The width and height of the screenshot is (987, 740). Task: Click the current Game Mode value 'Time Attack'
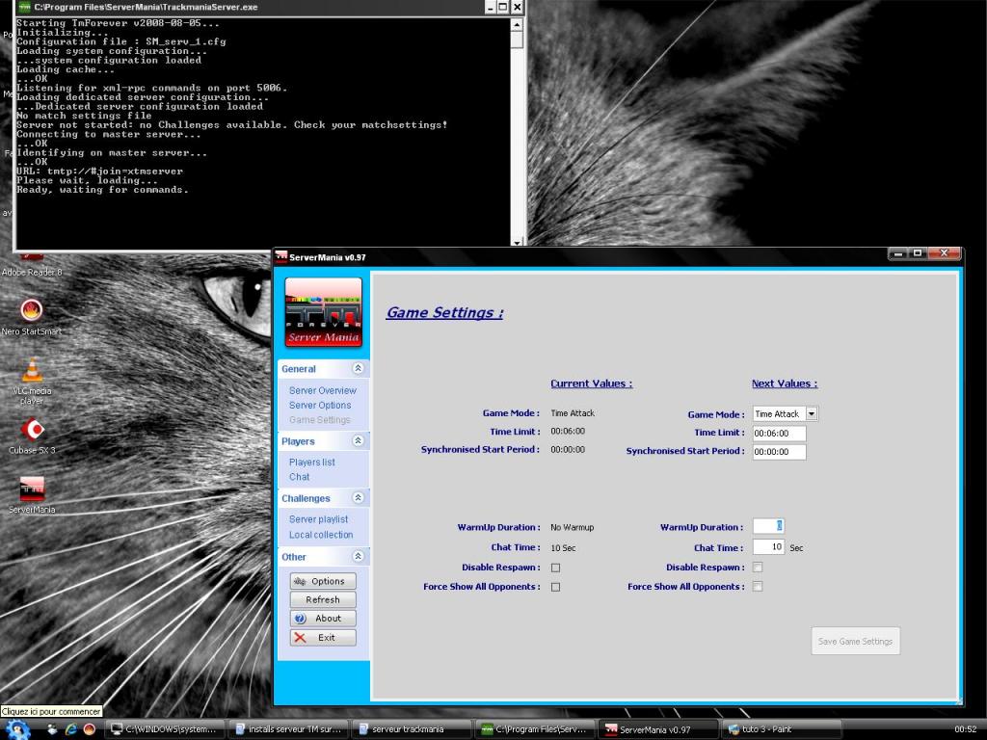pyautogui.click(x=573, y=413)
